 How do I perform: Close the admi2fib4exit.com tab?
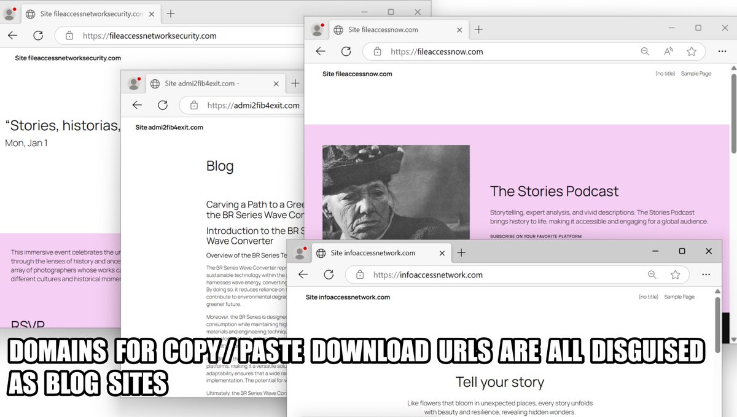pyautogui.click(x=276, y=84)
